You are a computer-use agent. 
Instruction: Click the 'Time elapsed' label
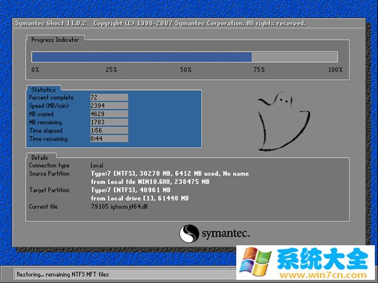coord(46,131)
